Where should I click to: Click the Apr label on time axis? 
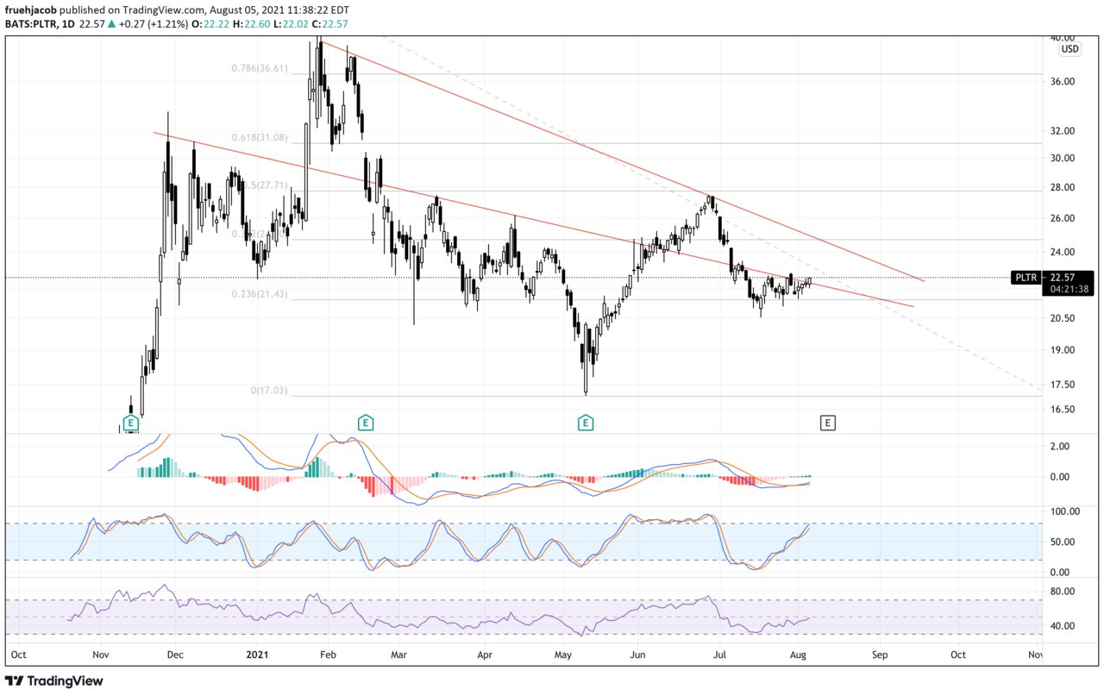tap(484, 655)
